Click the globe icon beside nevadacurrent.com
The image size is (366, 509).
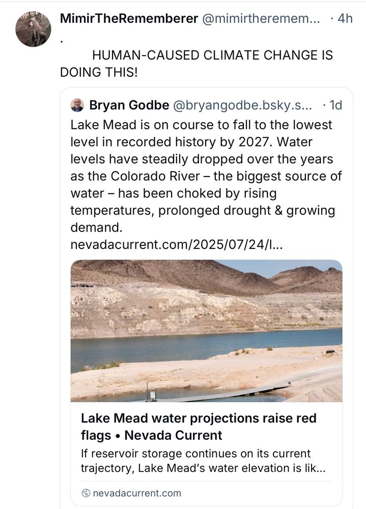click(86, 493)
